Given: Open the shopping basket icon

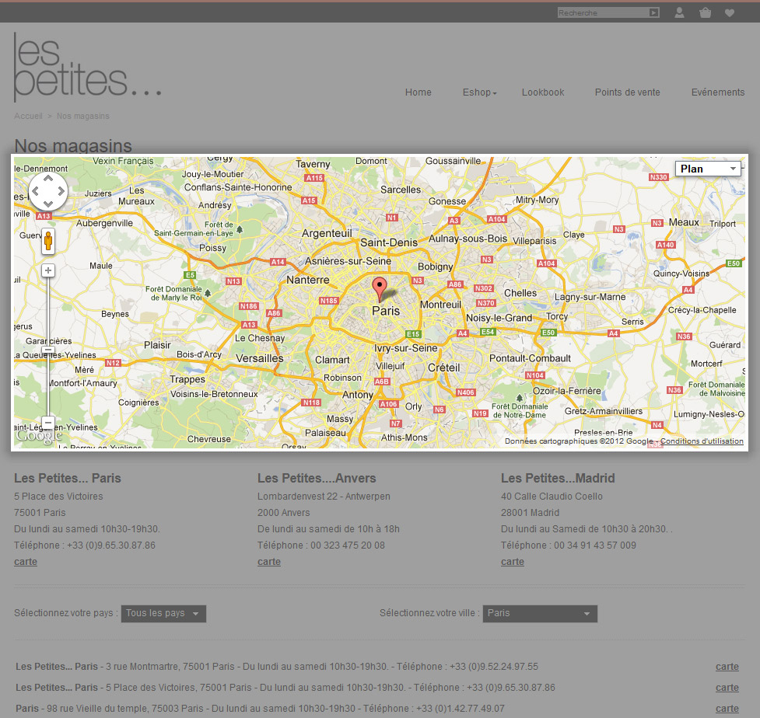Looking at the screenshot, I should tap(706, 12).
